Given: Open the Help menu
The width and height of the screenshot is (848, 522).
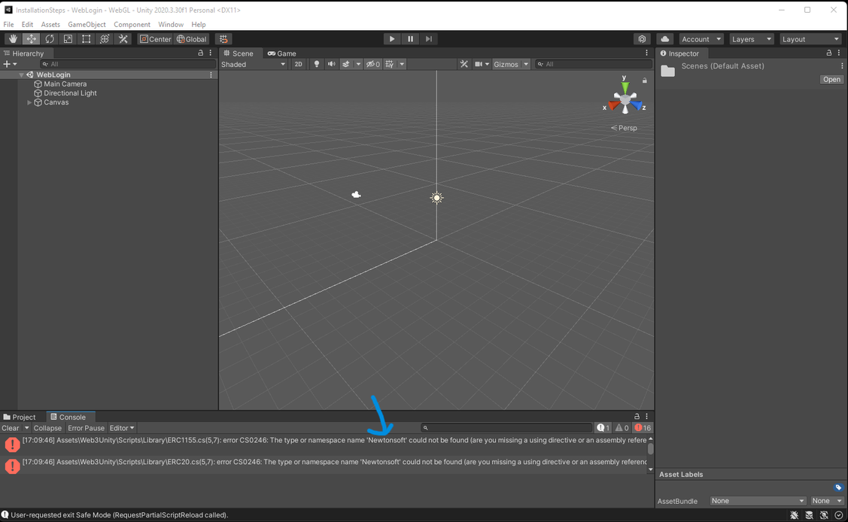Looking at the screenshot, I should [199, 24].
